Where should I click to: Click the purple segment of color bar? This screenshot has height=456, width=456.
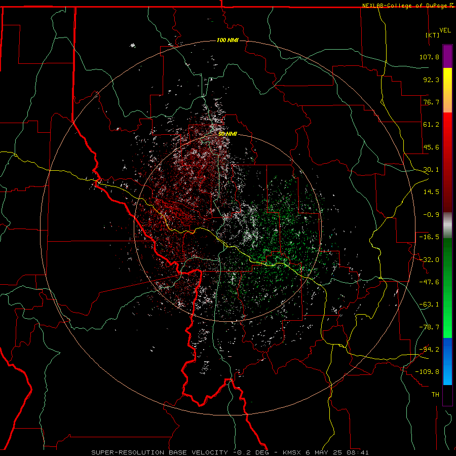click(x=447, y=56)
